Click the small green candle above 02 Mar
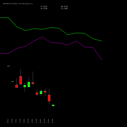The height and width of the screenshot is (127, 127). tap(53, 105)
